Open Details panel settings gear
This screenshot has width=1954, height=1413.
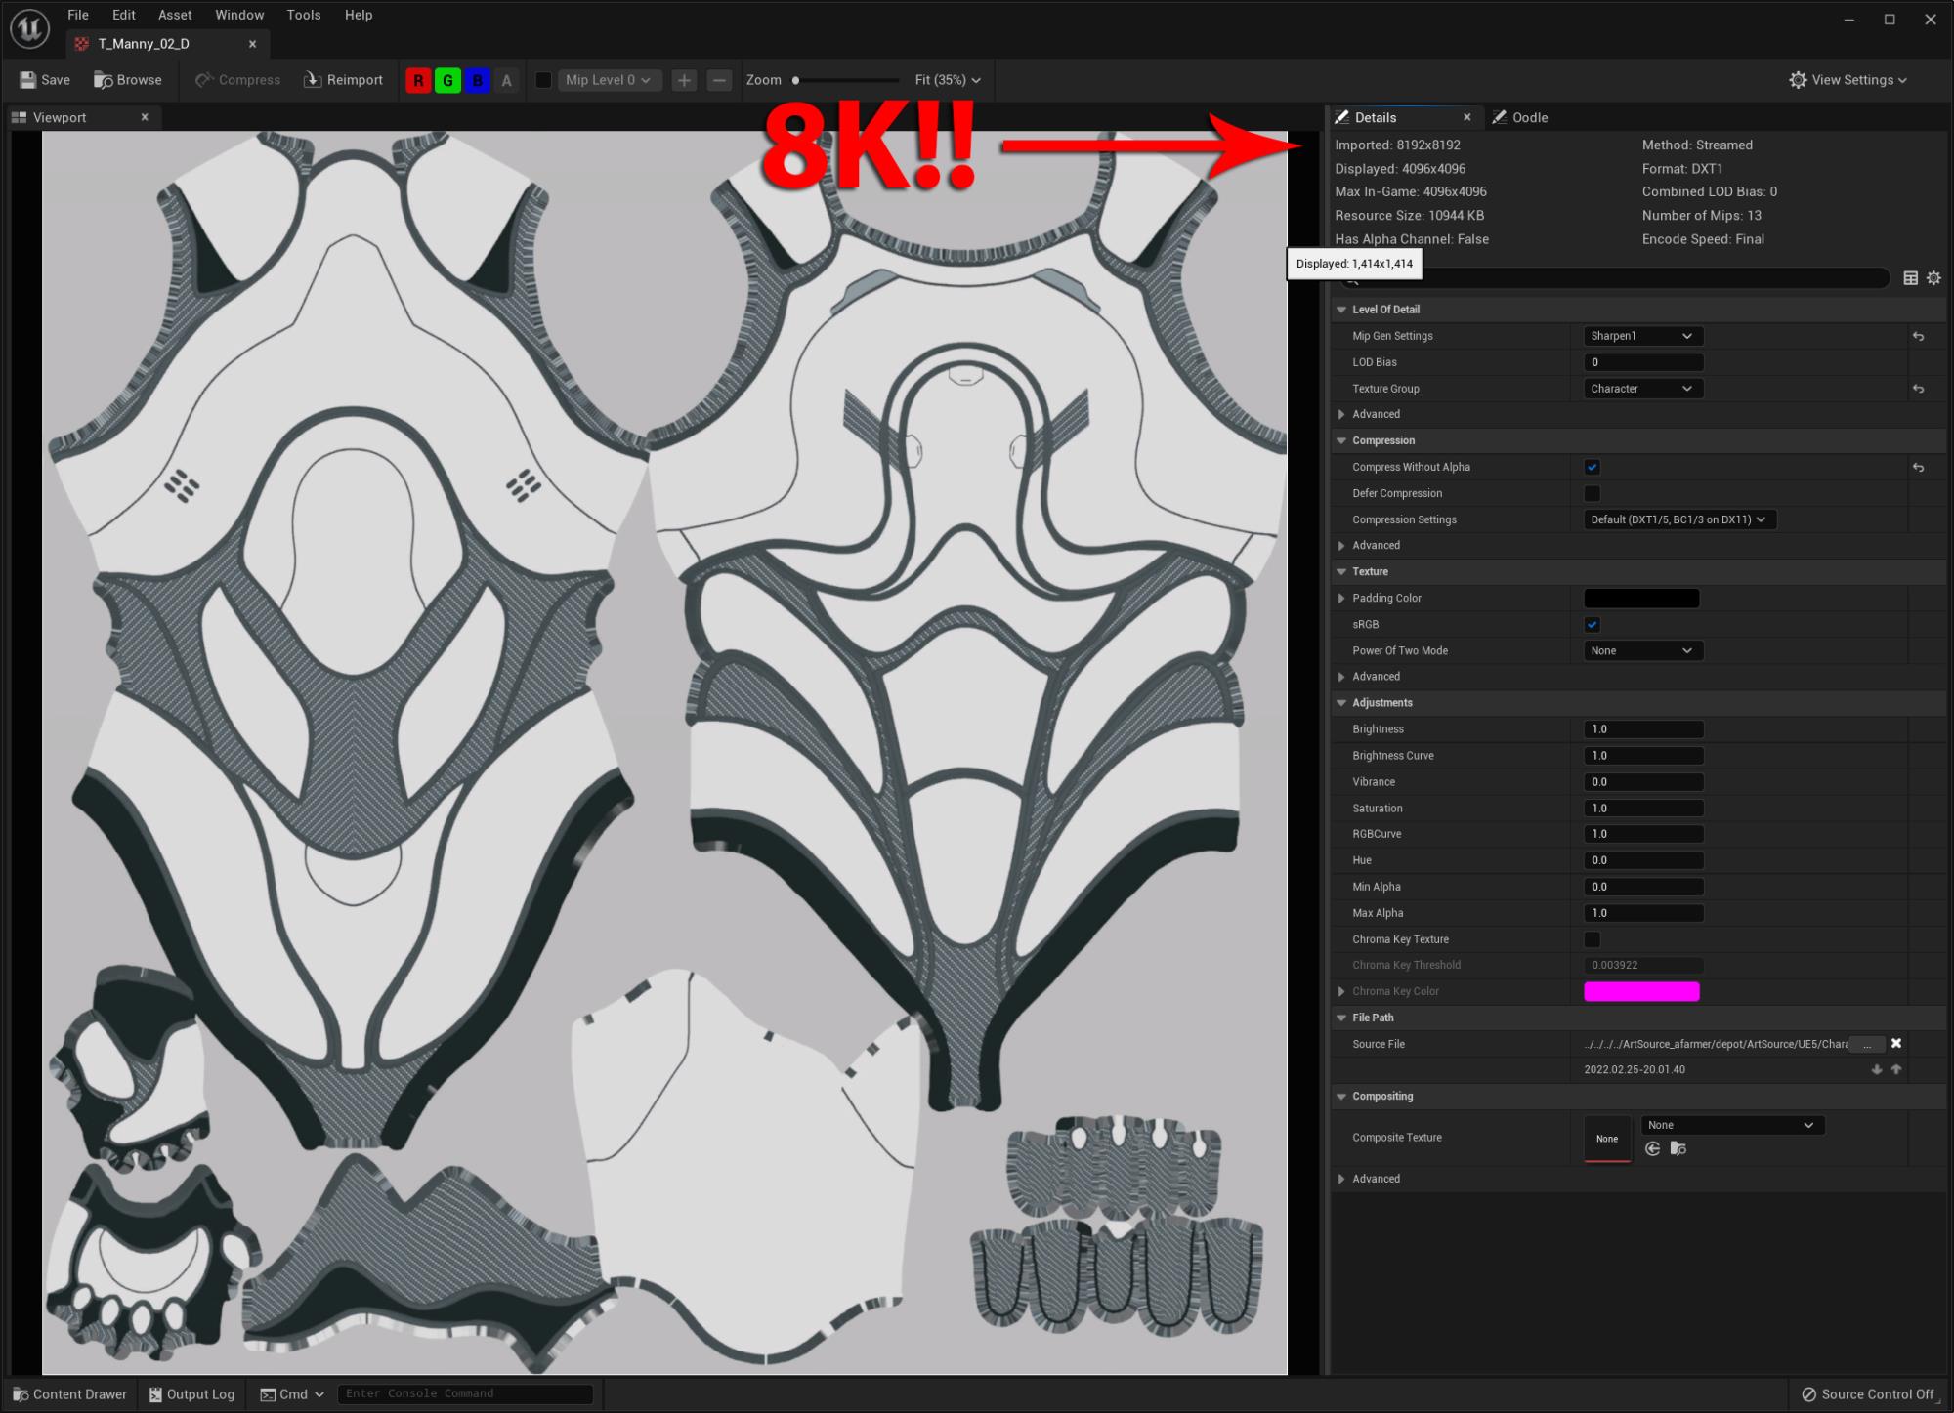click(1933, 278)
